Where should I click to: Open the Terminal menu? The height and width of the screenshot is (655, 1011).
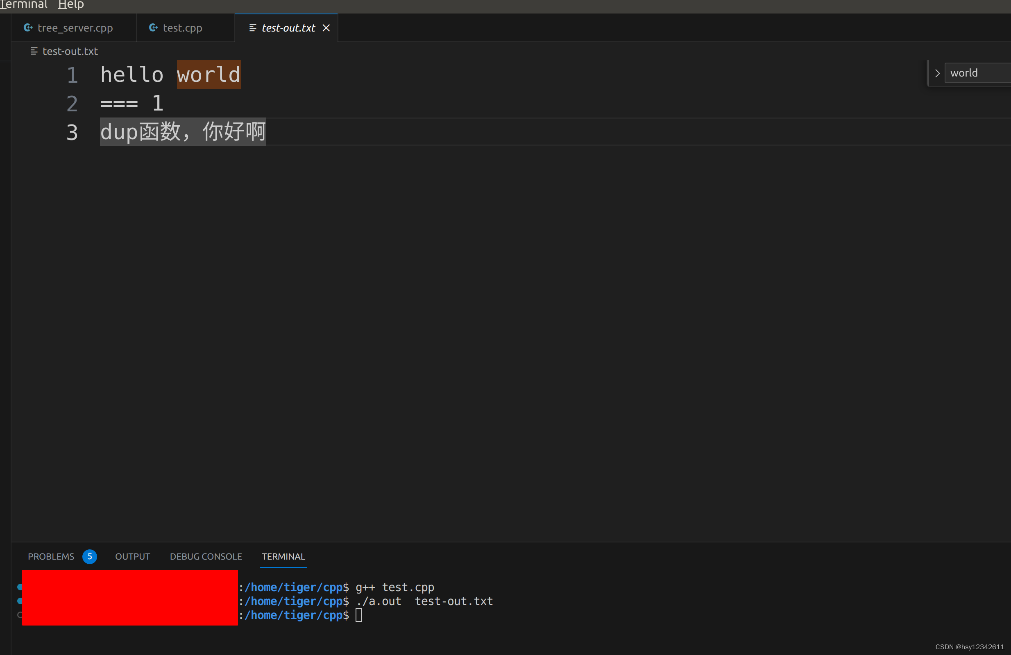click(23, 5)
